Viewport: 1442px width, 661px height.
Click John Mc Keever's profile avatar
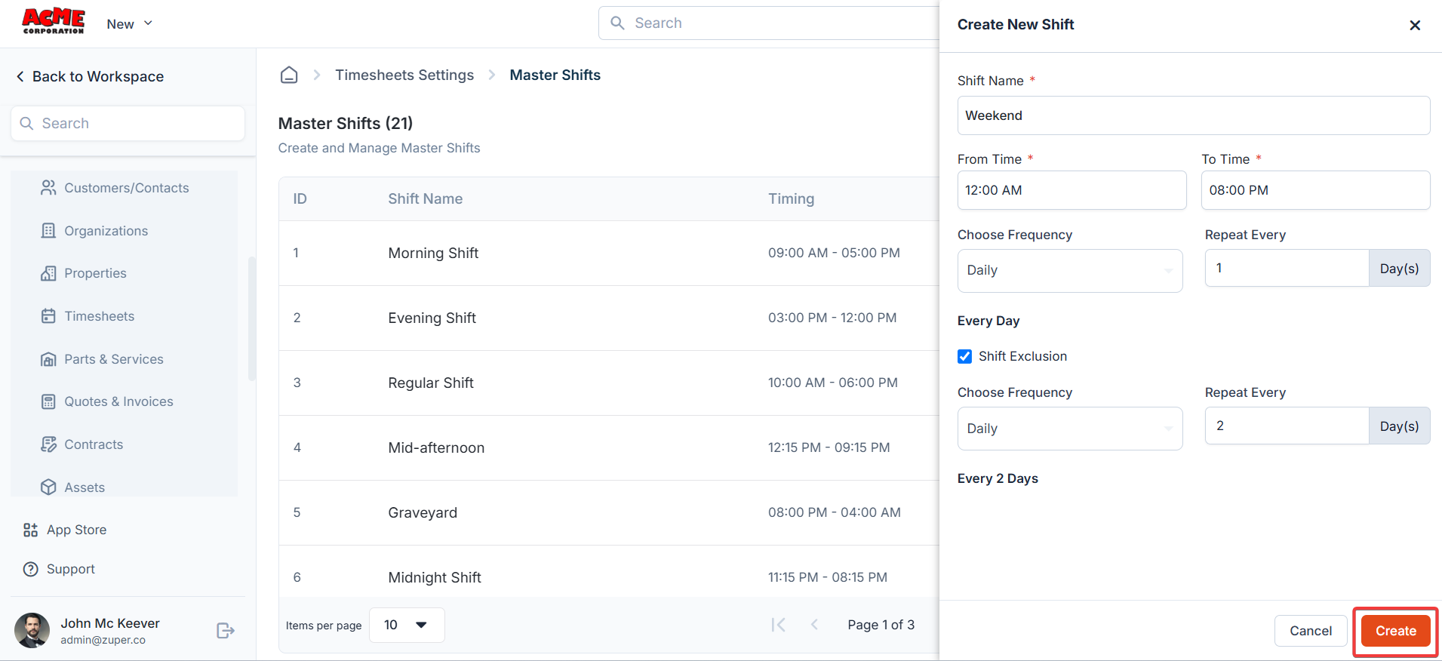click(x=32, y=631)
